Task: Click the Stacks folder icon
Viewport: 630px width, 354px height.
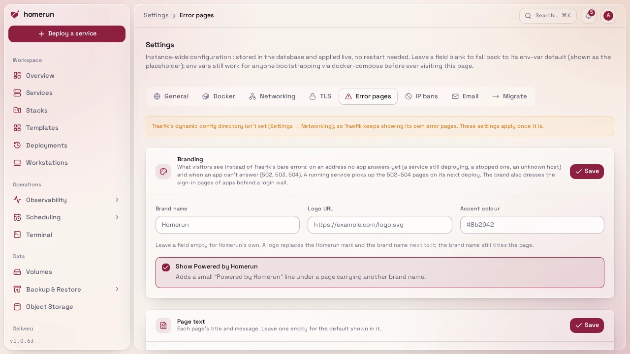Action: point(17,110)
